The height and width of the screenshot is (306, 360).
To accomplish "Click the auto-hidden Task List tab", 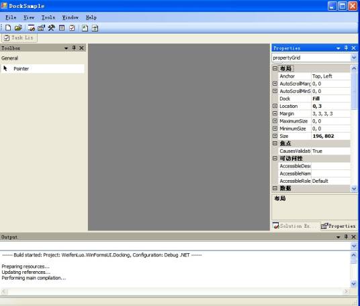I will pyautogui.click(x=19, y=37).
